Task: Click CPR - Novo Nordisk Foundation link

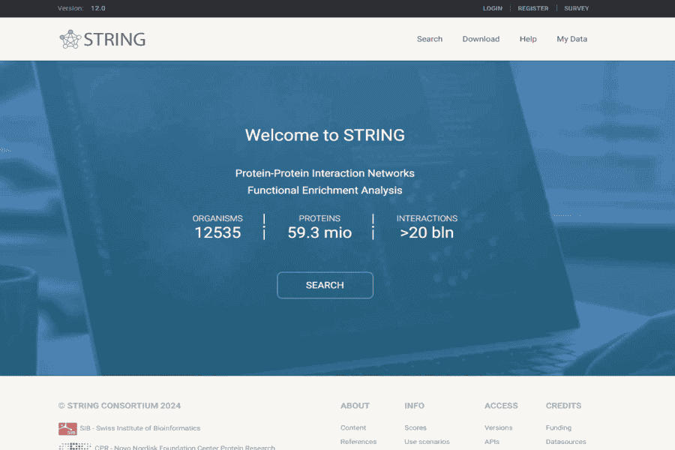Action: click(x=184, y=447)
